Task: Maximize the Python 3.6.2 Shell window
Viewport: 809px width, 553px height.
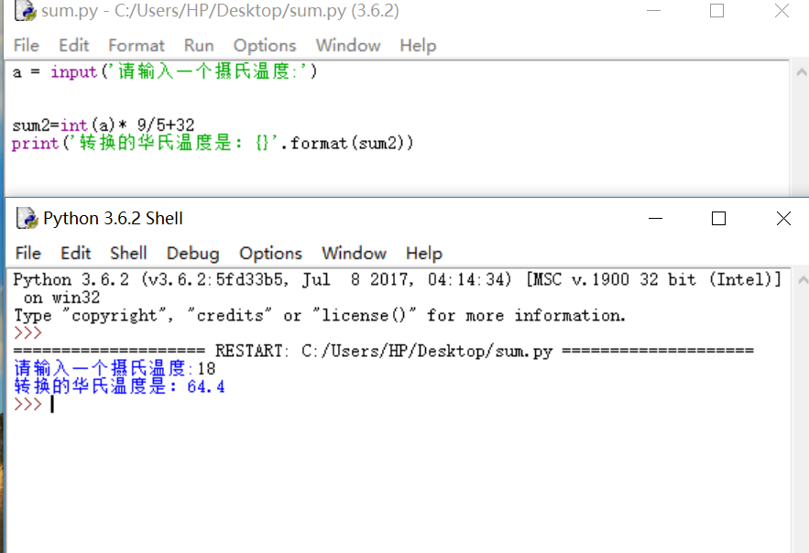Action: [718, 219]
